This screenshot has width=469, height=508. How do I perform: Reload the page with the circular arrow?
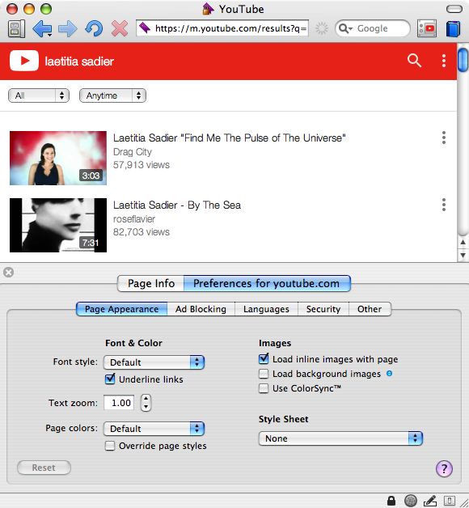click(x=94, y=28)
